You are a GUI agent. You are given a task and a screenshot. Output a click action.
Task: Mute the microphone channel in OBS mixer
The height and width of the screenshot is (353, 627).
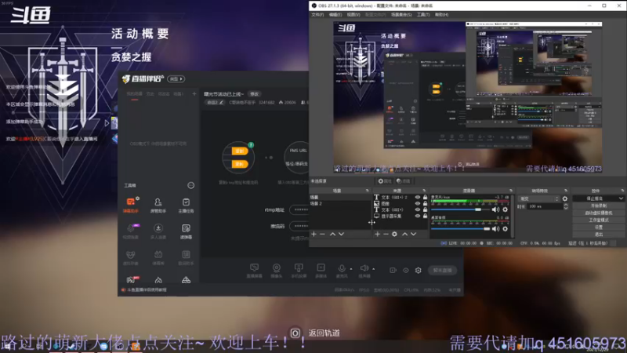[x=496, y=209]
